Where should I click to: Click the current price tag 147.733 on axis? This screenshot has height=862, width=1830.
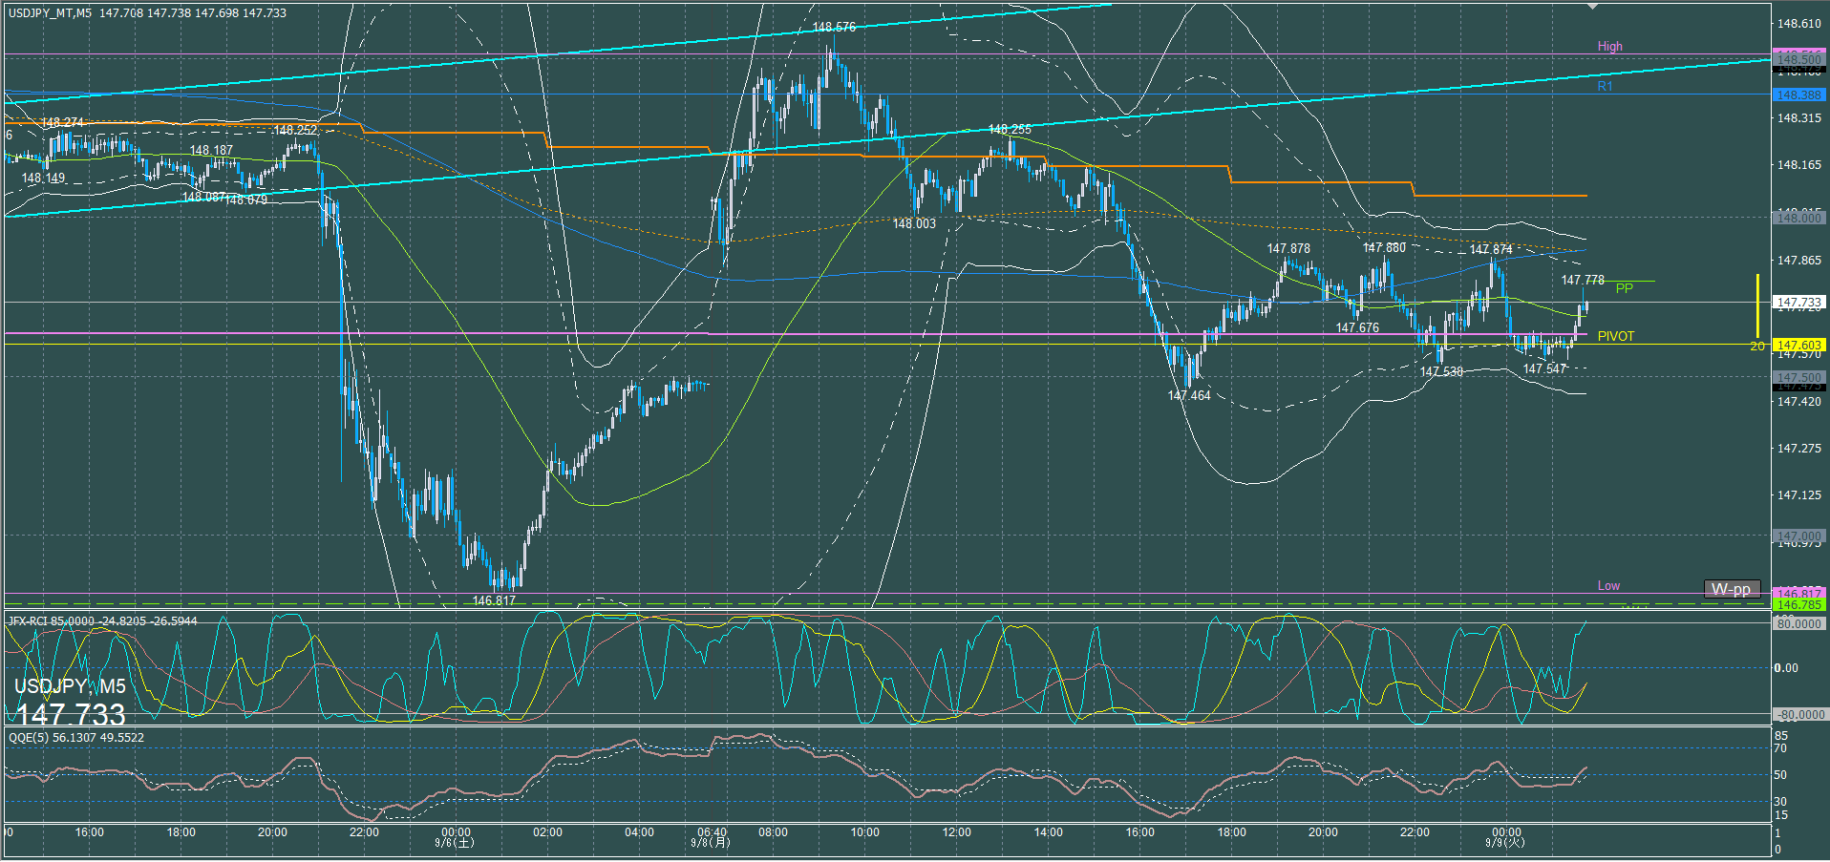(x=1798, y=303)
